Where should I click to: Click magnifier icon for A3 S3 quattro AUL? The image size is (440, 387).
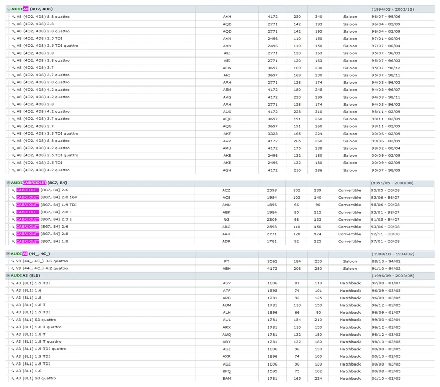pos(13,320)
